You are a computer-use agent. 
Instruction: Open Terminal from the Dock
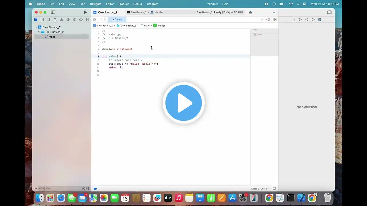(x=290, y=198)
